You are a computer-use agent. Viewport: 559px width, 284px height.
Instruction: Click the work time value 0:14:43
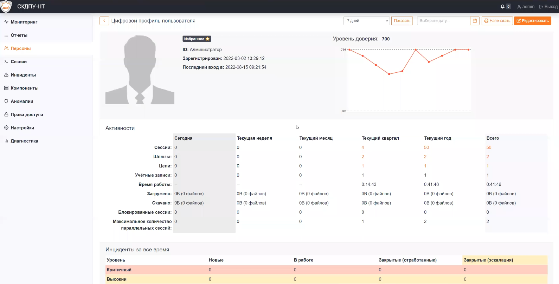tap(369, 184)
